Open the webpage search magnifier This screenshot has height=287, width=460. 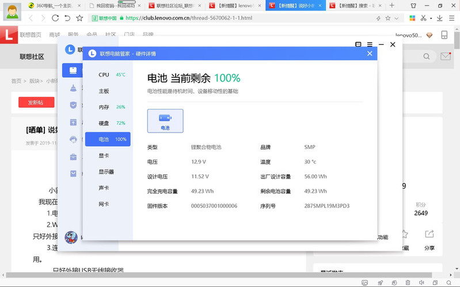pos(426,56)
